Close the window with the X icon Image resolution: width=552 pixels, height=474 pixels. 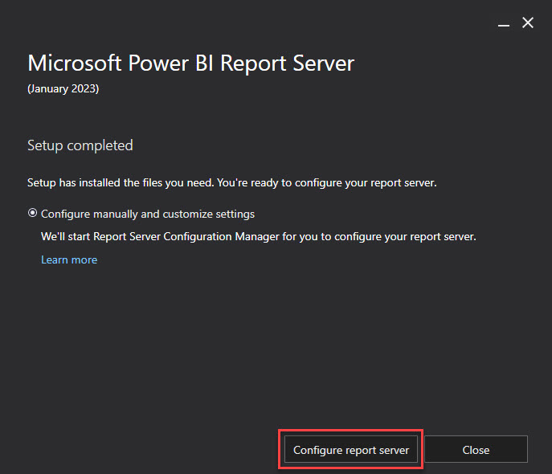[528, 22]
